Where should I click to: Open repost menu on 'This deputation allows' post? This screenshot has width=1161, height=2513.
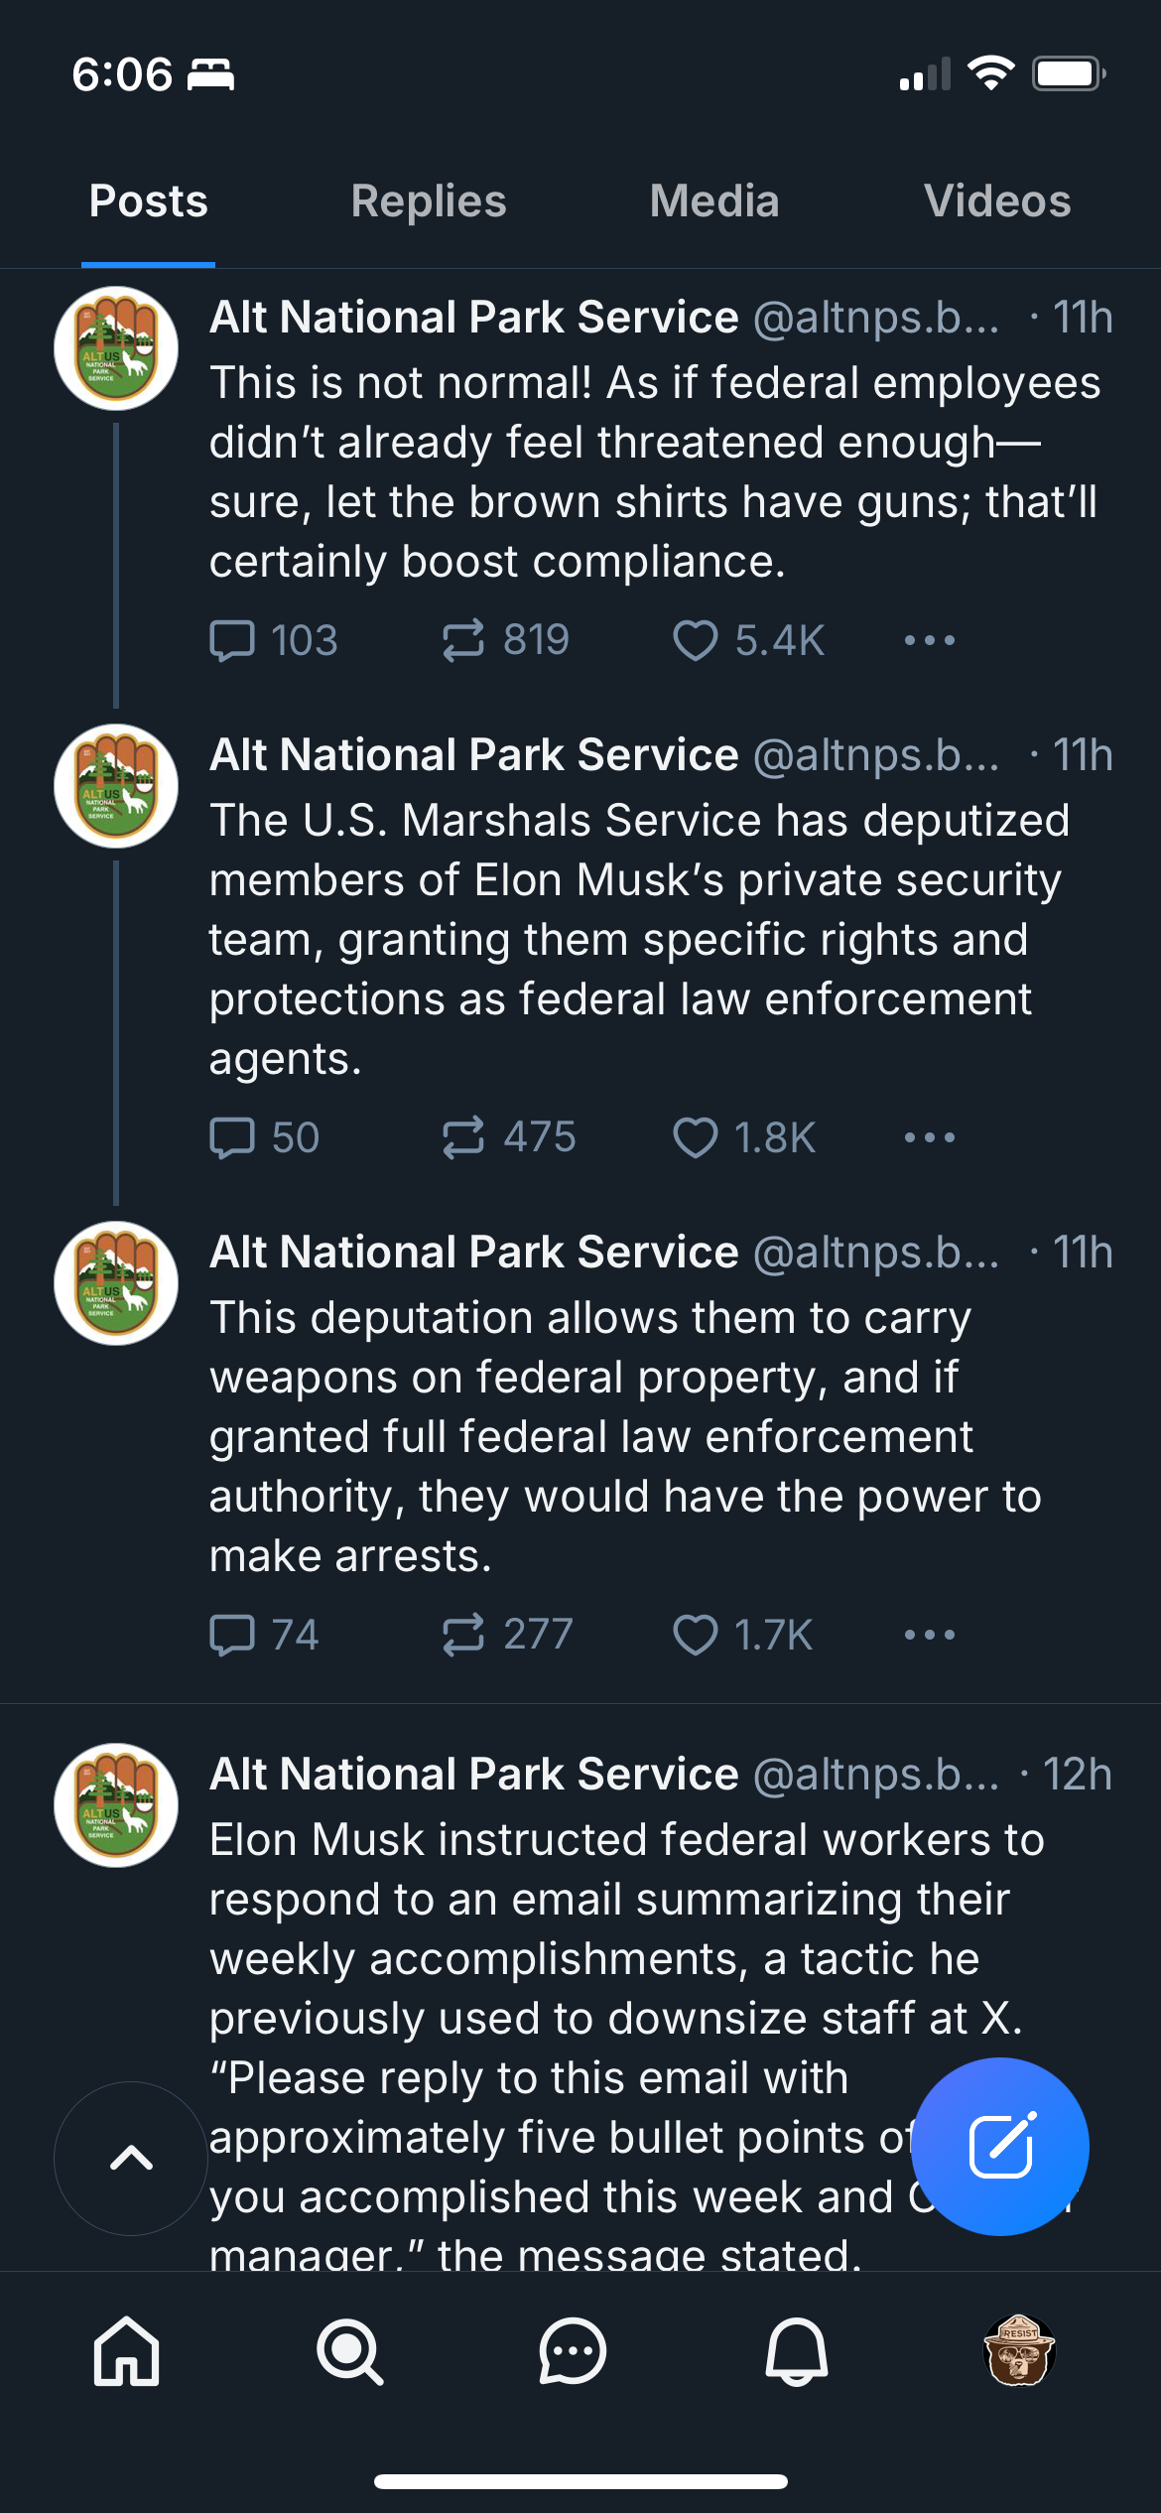point(463,1635)
